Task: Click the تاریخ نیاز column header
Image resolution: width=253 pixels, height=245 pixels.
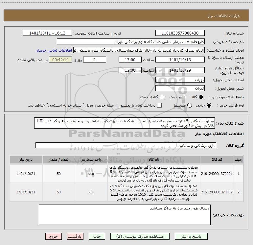Action: (x=26, y=160)
